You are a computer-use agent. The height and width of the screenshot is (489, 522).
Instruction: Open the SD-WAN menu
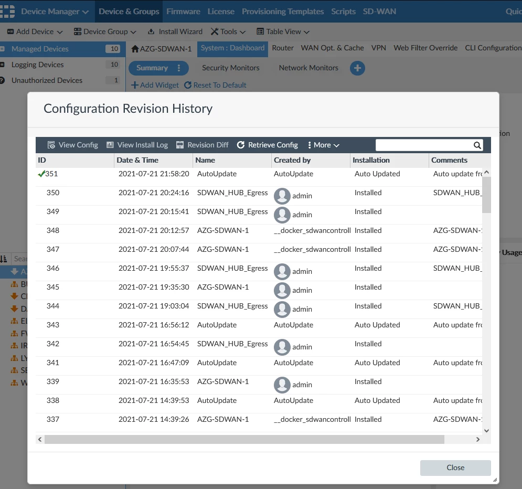(379, 12)
